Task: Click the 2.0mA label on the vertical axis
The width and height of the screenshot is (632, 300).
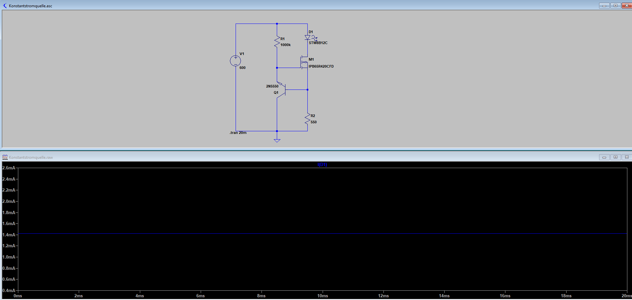Action: (x=9, y=201)
